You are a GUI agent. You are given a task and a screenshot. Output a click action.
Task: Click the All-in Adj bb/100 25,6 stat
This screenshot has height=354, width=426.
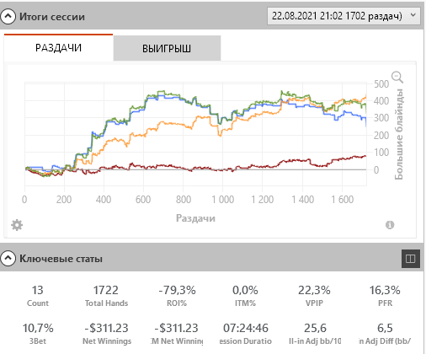point(315,334)
